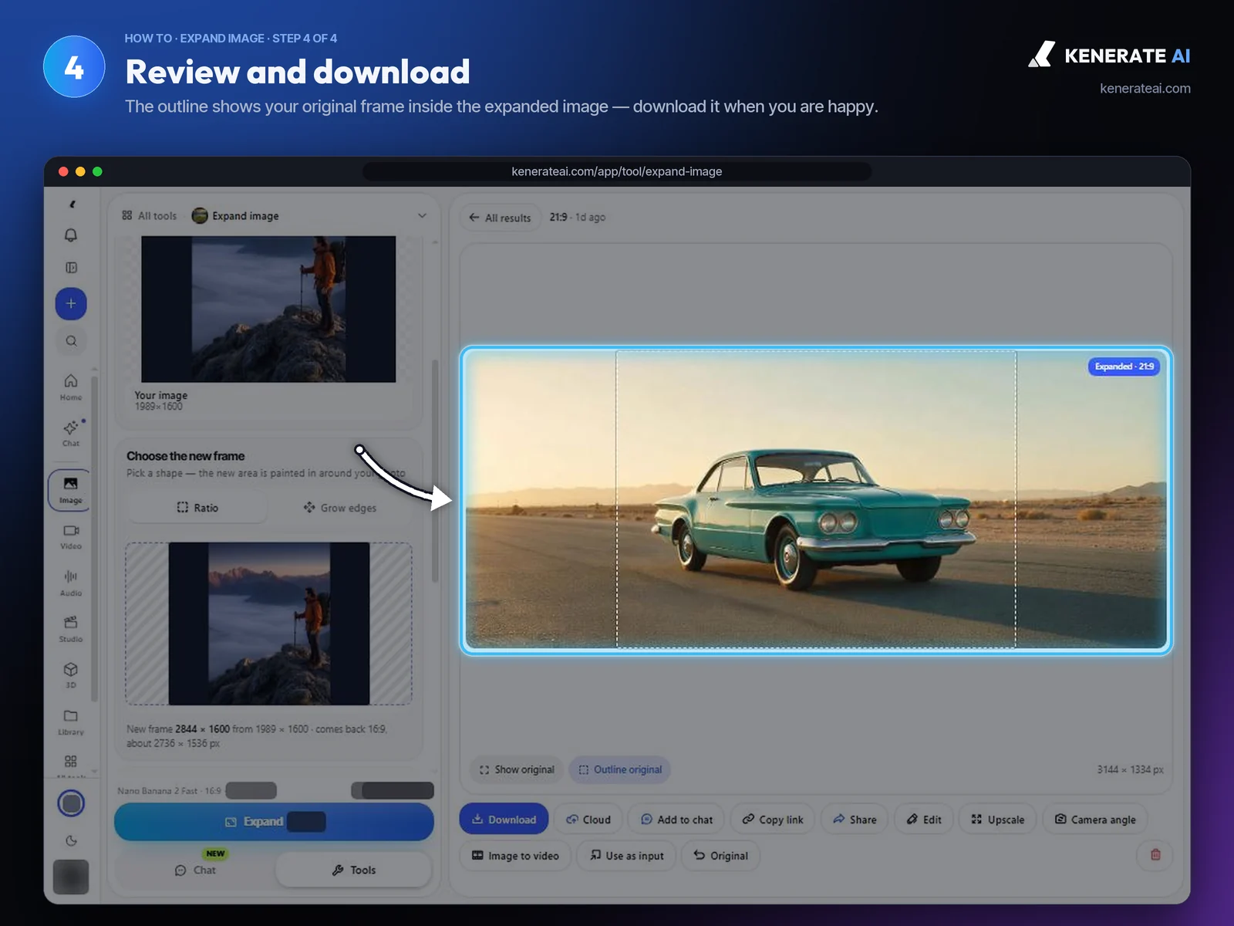Image resolution: width=1234 pixels, height=926 pixels.
Task: Open the Camera angle tool
Action: [x=1095, y=820]
